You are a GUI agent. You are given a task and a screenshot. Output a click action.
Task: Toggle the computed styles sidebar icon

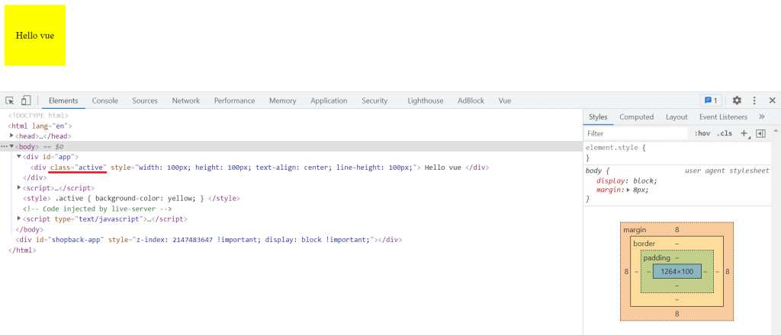pyautogui.click(x=760, y=133)
